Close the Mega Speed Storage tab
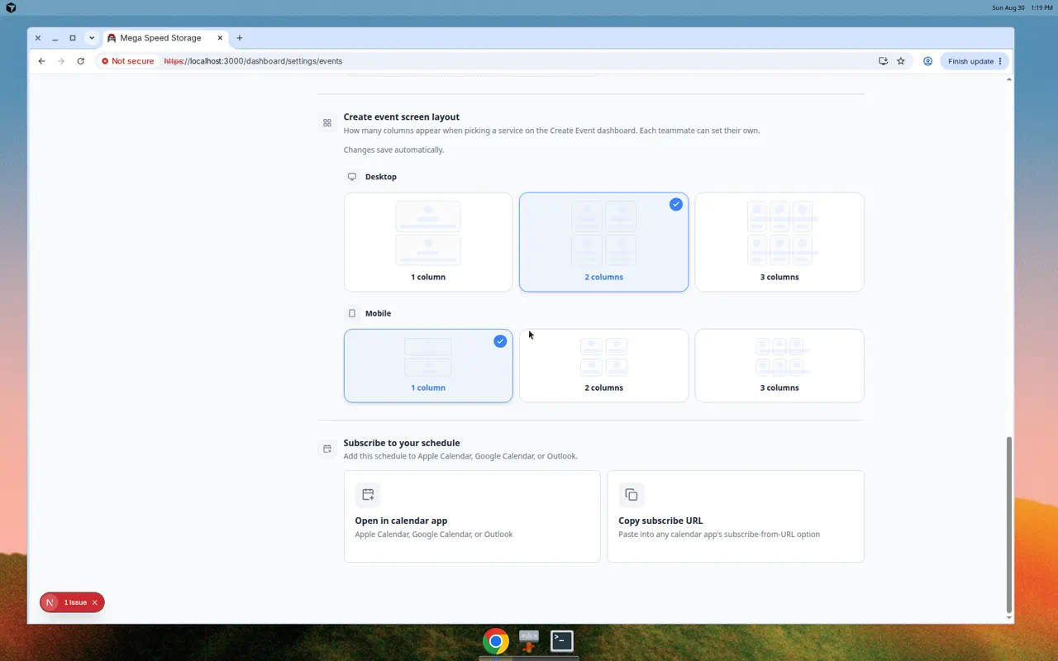Screen dimensions: 1058x661 point(220,38)
